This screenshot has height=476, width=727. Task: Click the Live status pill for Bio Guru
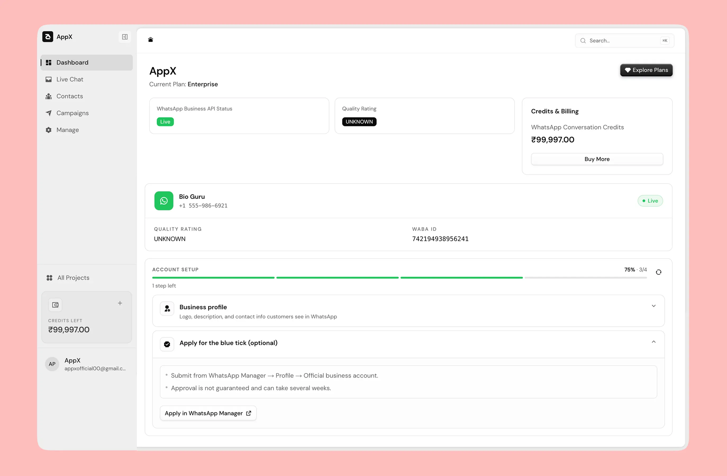(650, 201)
